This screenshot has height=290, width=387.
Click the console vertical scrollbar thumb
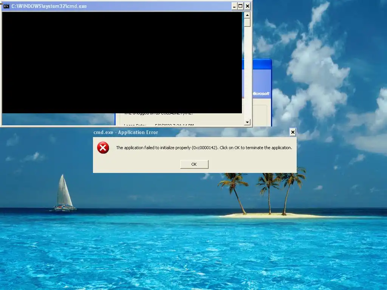(247, 23)
